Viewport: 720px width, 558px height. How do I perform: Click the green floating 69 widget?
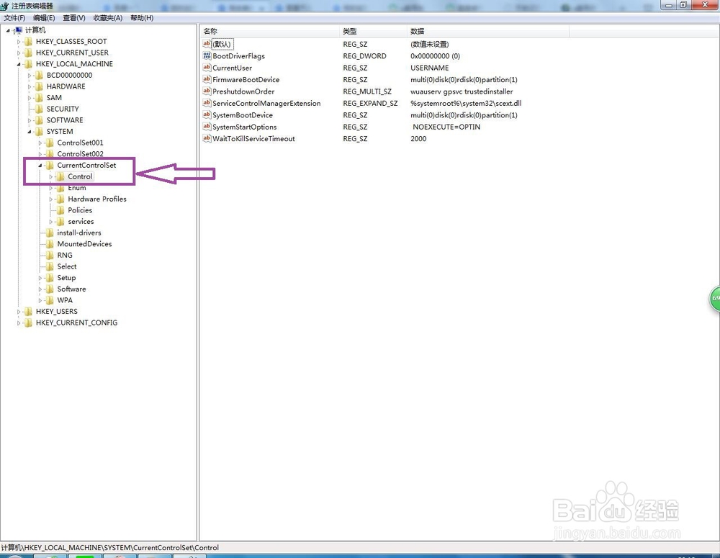point(714,299)
